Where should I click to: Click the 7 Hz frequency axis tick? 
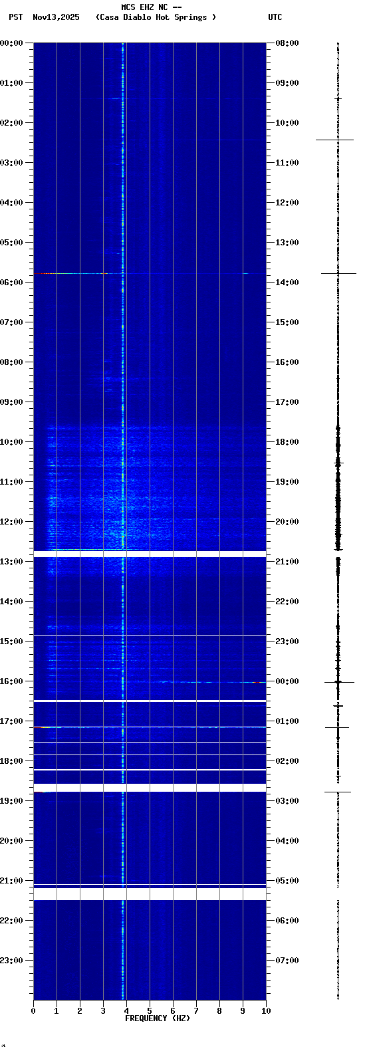[196, 1011]
